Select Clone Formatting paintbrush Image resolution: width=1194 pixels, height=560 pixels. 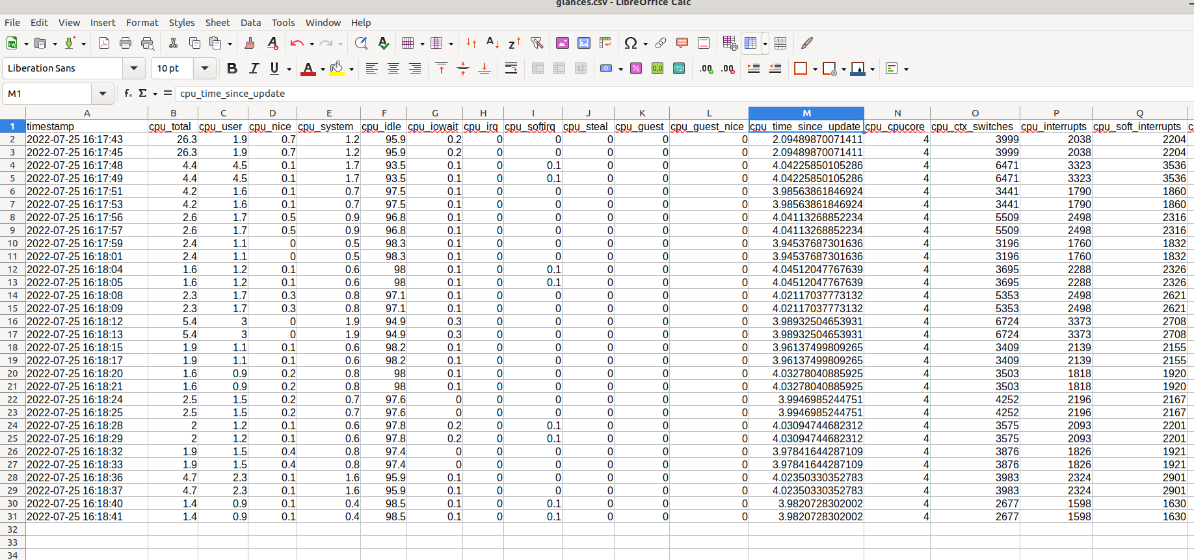coord(250,44)
